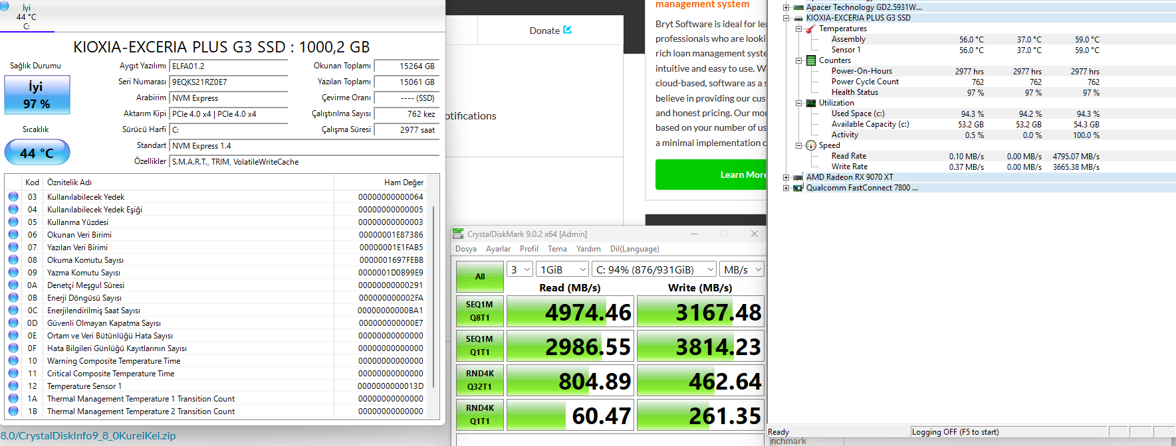Click status orb of attribute 0E Bütünlüğü Hata Sayısı
The width and height of the screenshot is (1176, 446).
pyautogui.click(x=13, y=335)
